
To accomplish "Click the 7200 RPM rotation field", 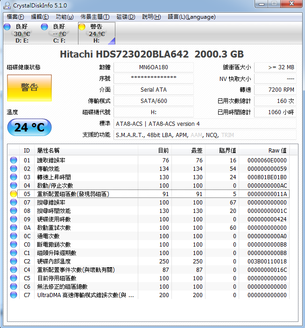I will (276, 90).
